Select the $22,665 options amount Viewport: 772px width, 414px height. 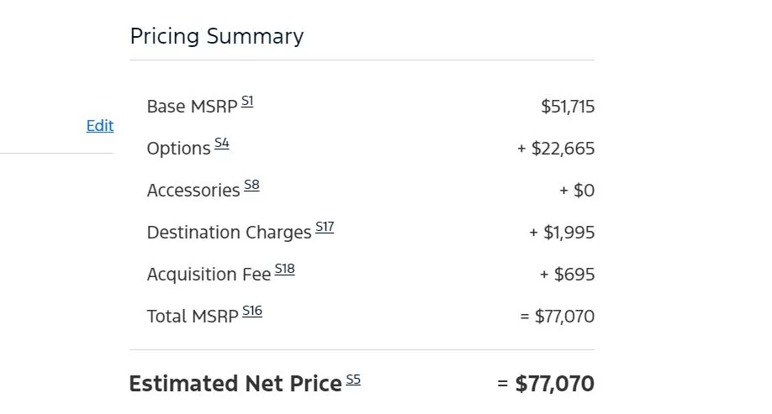(x=563, y=149)
